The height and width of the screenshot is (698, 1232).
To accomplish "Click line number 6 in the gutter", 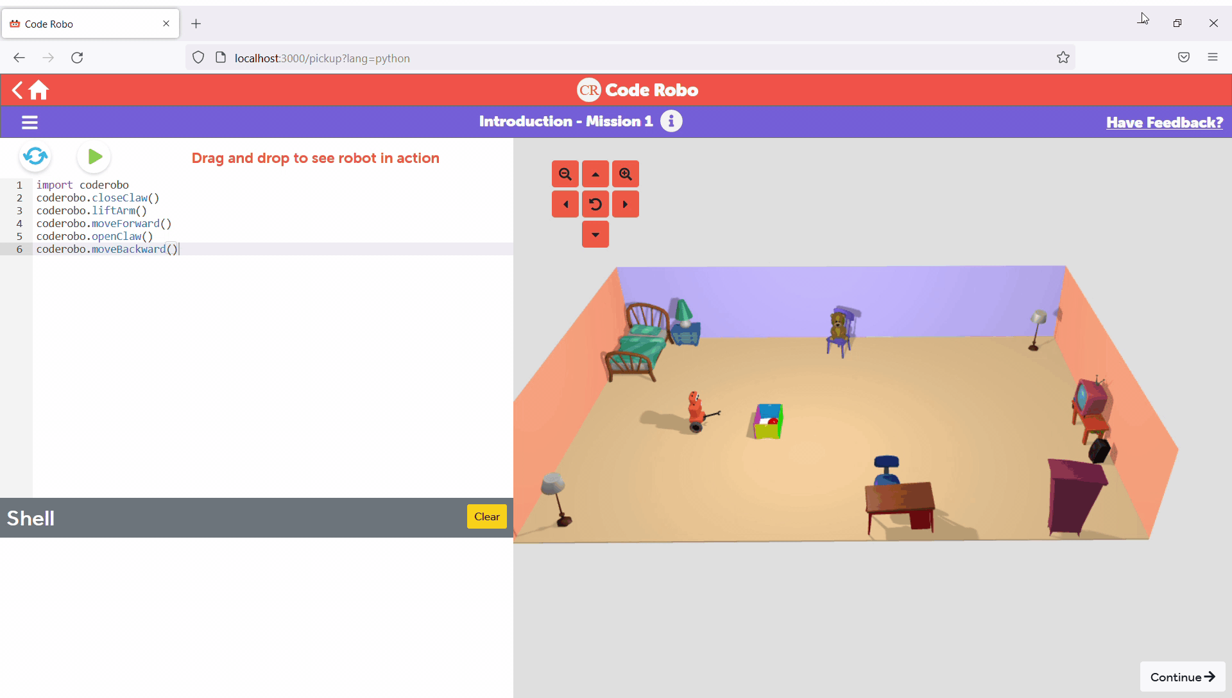I will tap(19, 249).
